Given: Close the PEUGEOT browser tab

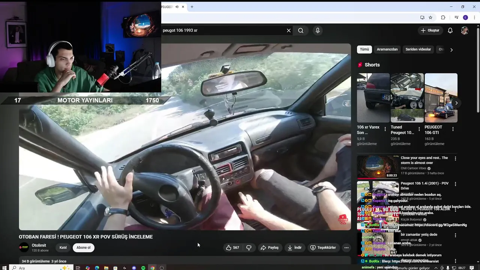Looking at the screenshot, I should tap(183, 7).
